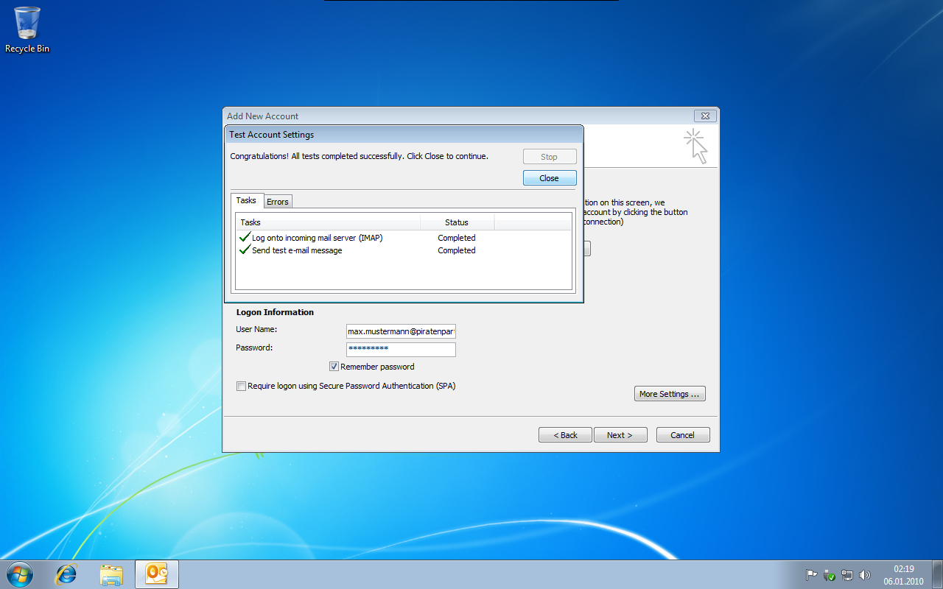Open Windows Explorer folder icon in taskbar
This screenshot has height=589, width=943.
pos(111,574)
